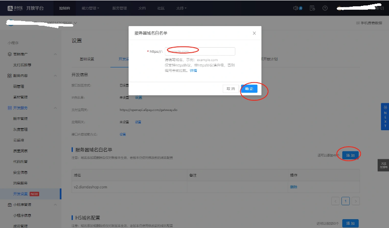389x228 pixels.
Task: Open 码管理 in sidebar
Action: 19,86
